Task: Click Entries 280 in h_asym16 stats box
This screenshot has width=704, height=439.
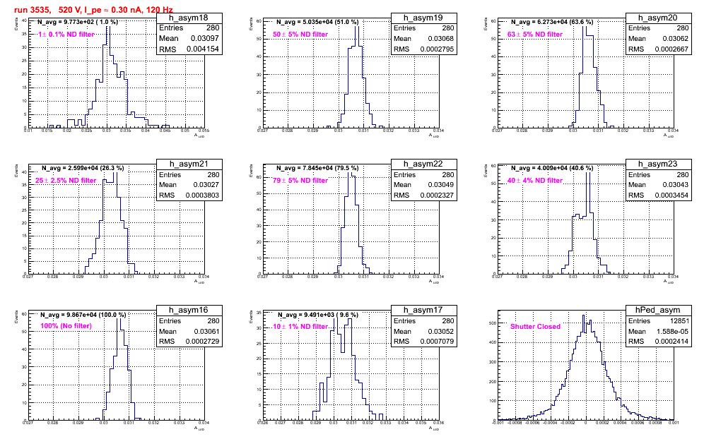Action: pos(189,321)
